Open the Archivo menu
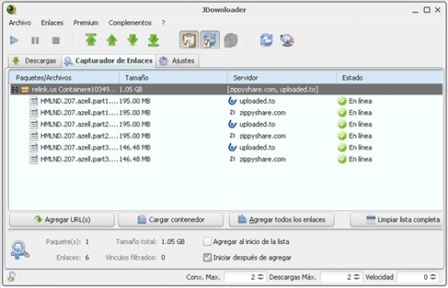This screenshot has width=448, height=288. 20,23
